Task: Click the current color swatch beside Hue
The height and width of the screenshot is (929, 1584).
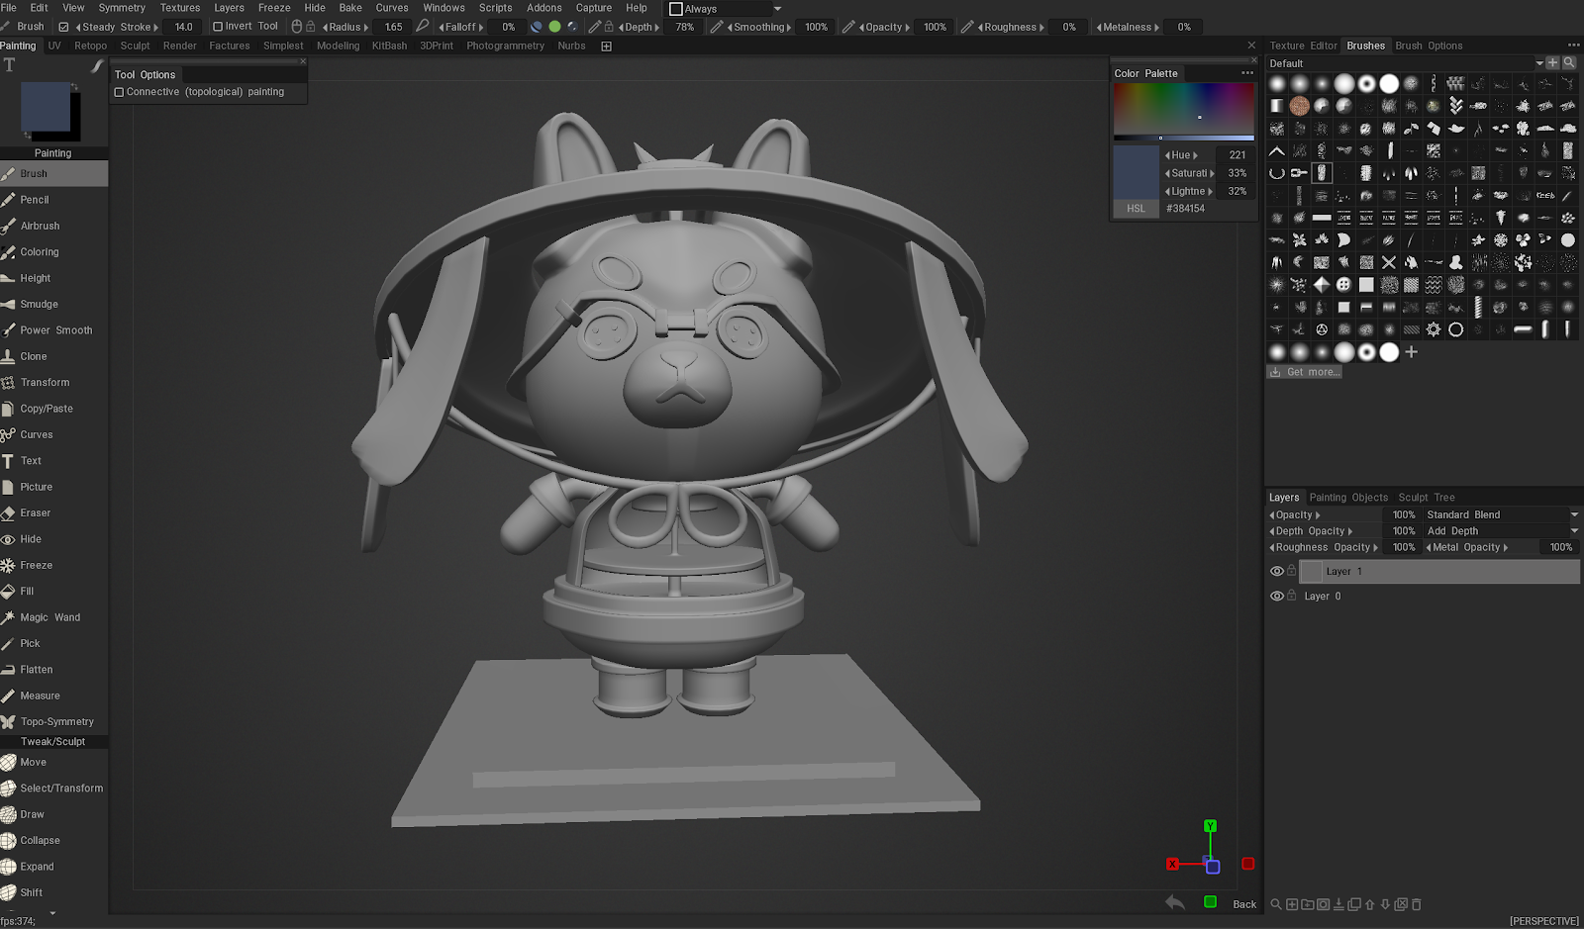Action: (x=1136, y=173)
